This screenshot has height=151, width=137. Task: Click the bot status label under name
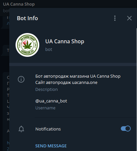(49, 49)
